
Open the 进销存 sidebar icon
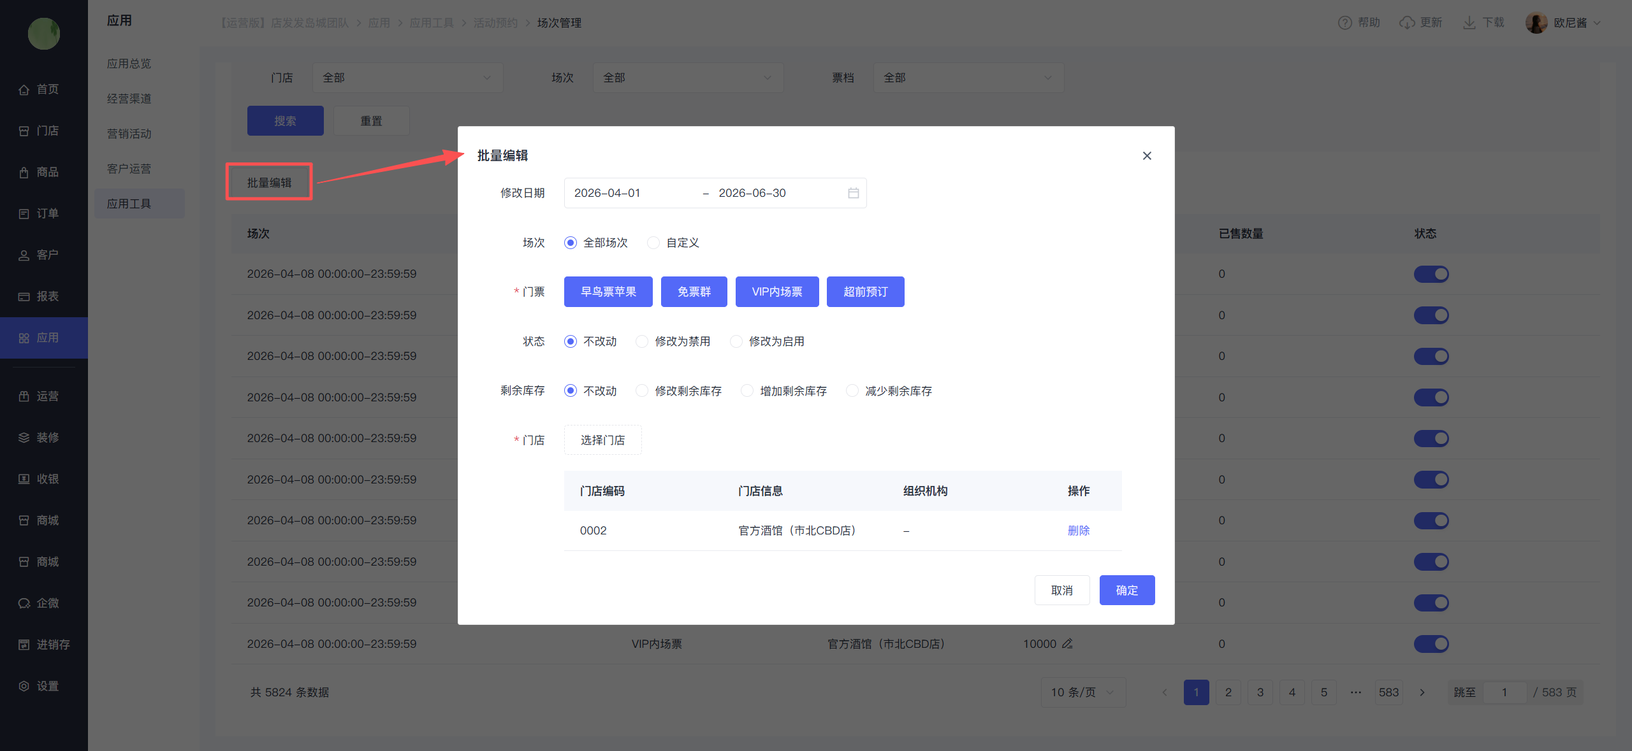[24, 645]
